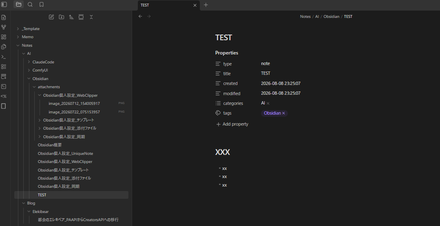Click Notes in the breadcrumb path
The width and height of the screenshot is (440, 226).
[x=305, y=17]
